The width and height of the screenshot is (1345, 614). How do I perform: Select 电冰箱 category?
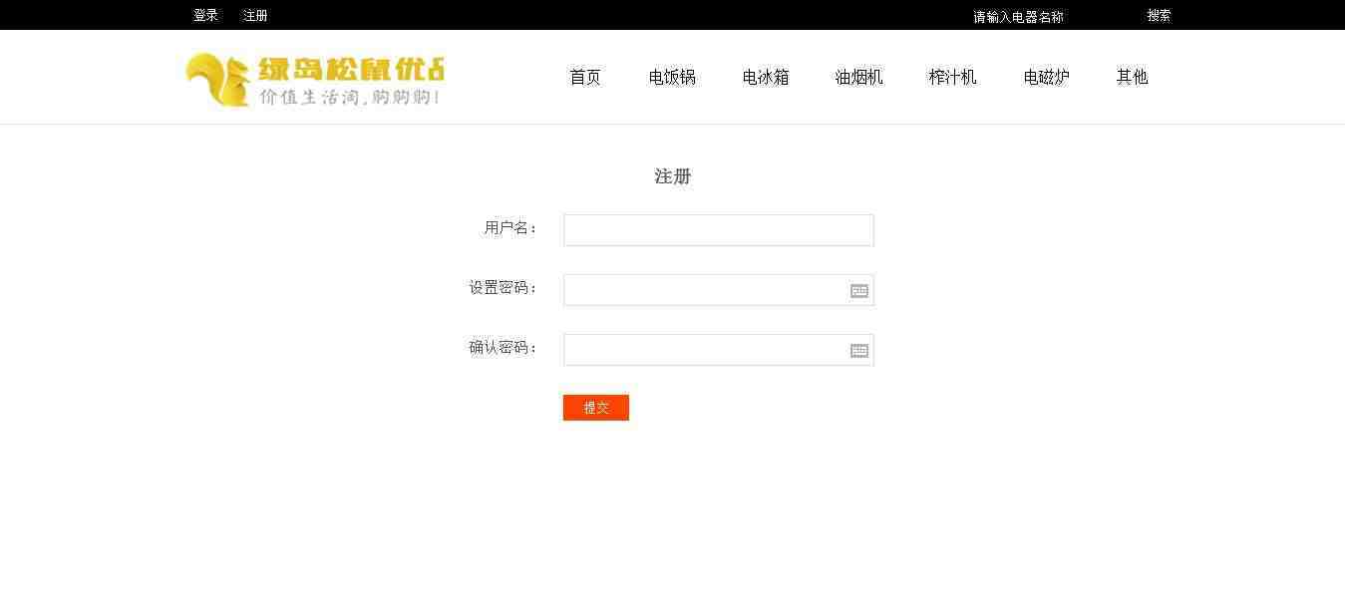point(766,77)
